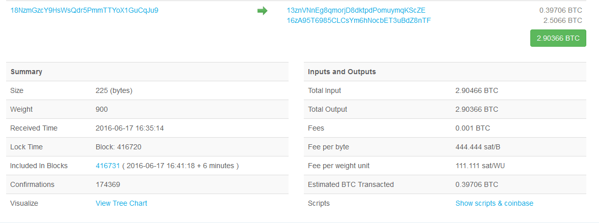The width and height of the screenshot is (599, 223).
Task: Open the View Tree Chart link
Action: pyautogui.click(x=121, y=203)
